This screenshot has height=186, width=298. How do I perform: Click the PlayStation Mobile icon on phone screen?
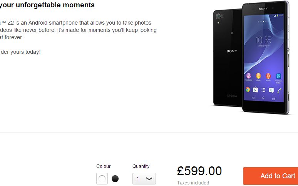[x=278, y=76]
